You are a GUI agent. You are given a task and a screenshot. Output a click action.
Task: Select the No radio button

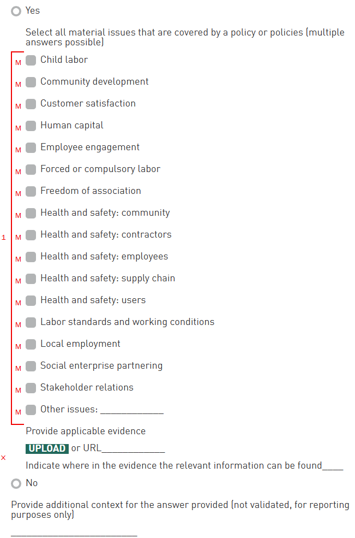pyautogui.click(x=16, y=483)
